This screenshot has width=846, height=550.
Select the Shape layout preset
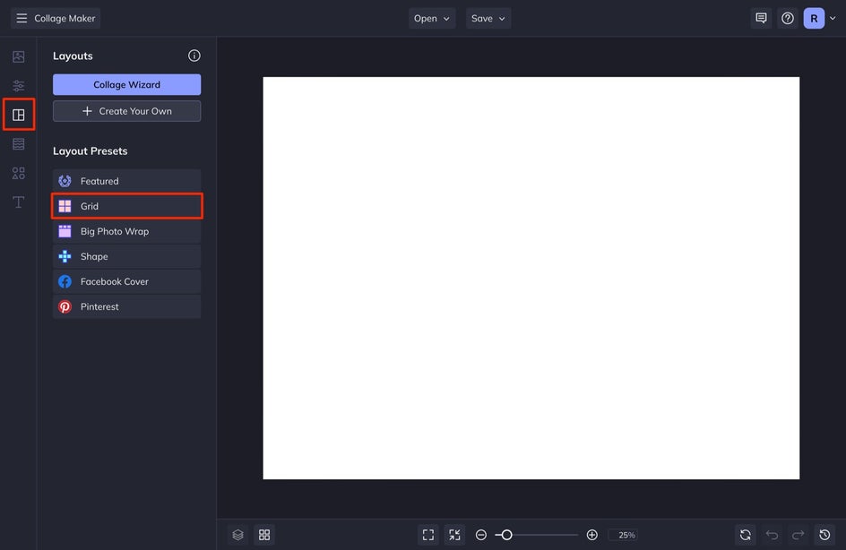point(126,257)
